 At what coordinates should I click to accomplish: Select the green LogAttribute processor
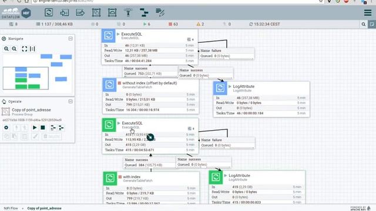(x=257, y=188)
